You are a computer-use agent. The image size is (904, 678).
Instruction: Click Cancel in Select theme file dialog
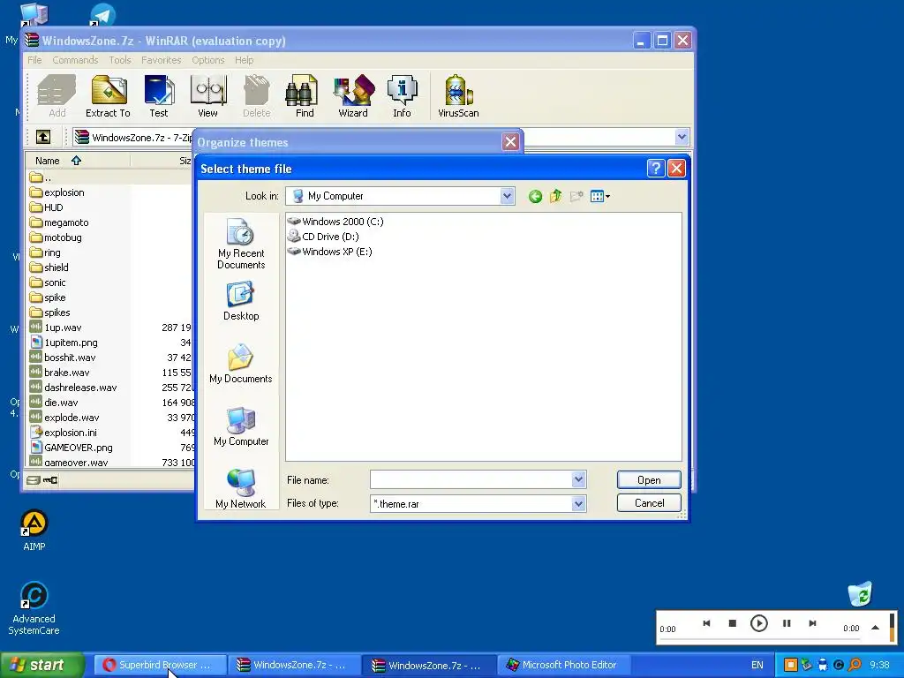(x=649, y=502)
